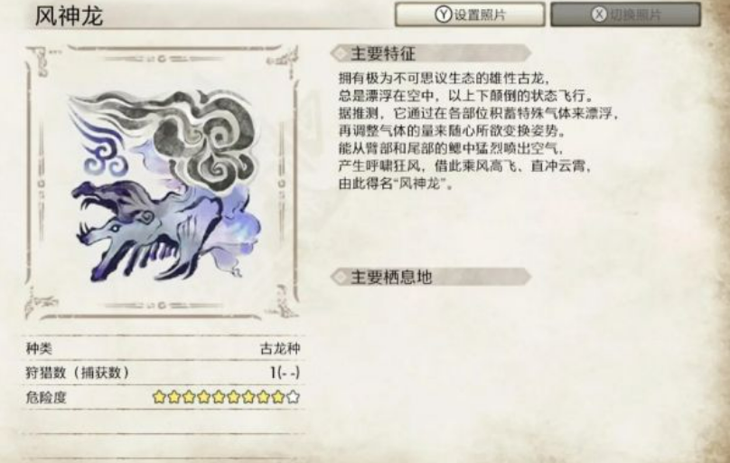Select the 种类 row
This screenshot has height=463, width=730.
163,348
